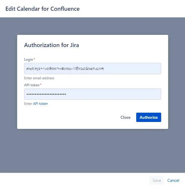Click the 'Authorization for Jira' heading
This screenshot has width=185, height=187.
click(x=51, y=45)
